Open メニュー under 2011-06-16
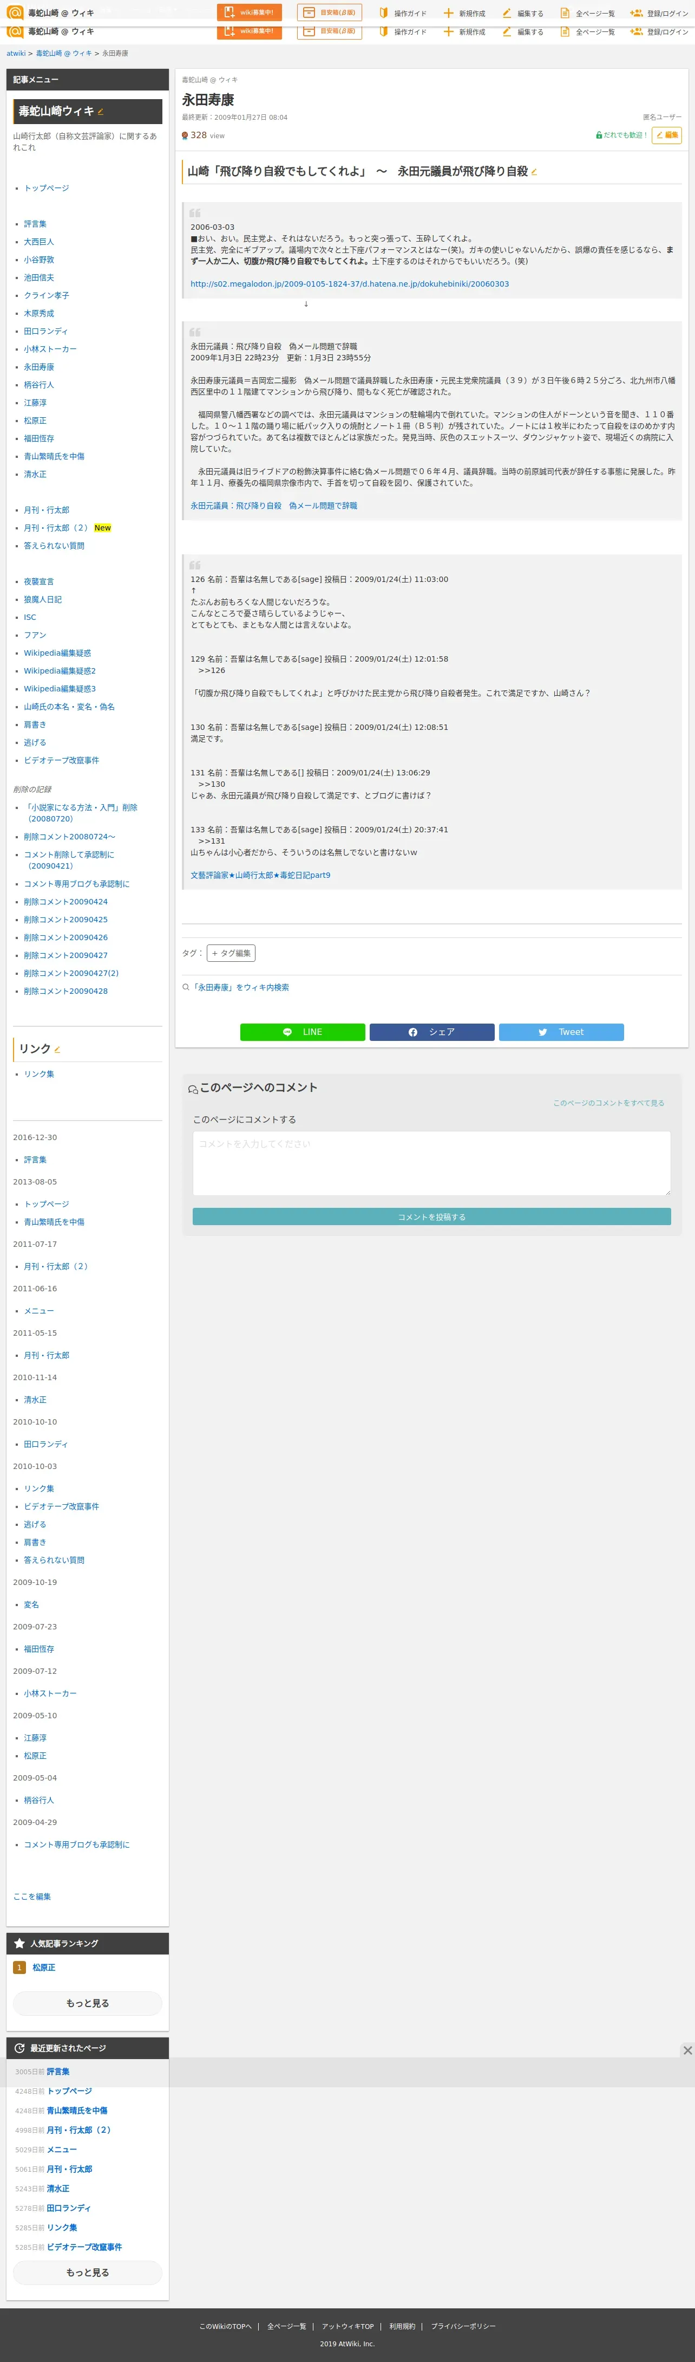 coord(38,1312)
